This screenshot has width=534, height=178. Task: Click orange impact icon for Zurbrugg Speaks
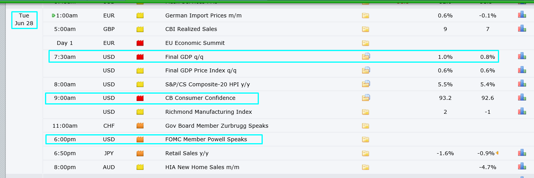tap(140, 126)
